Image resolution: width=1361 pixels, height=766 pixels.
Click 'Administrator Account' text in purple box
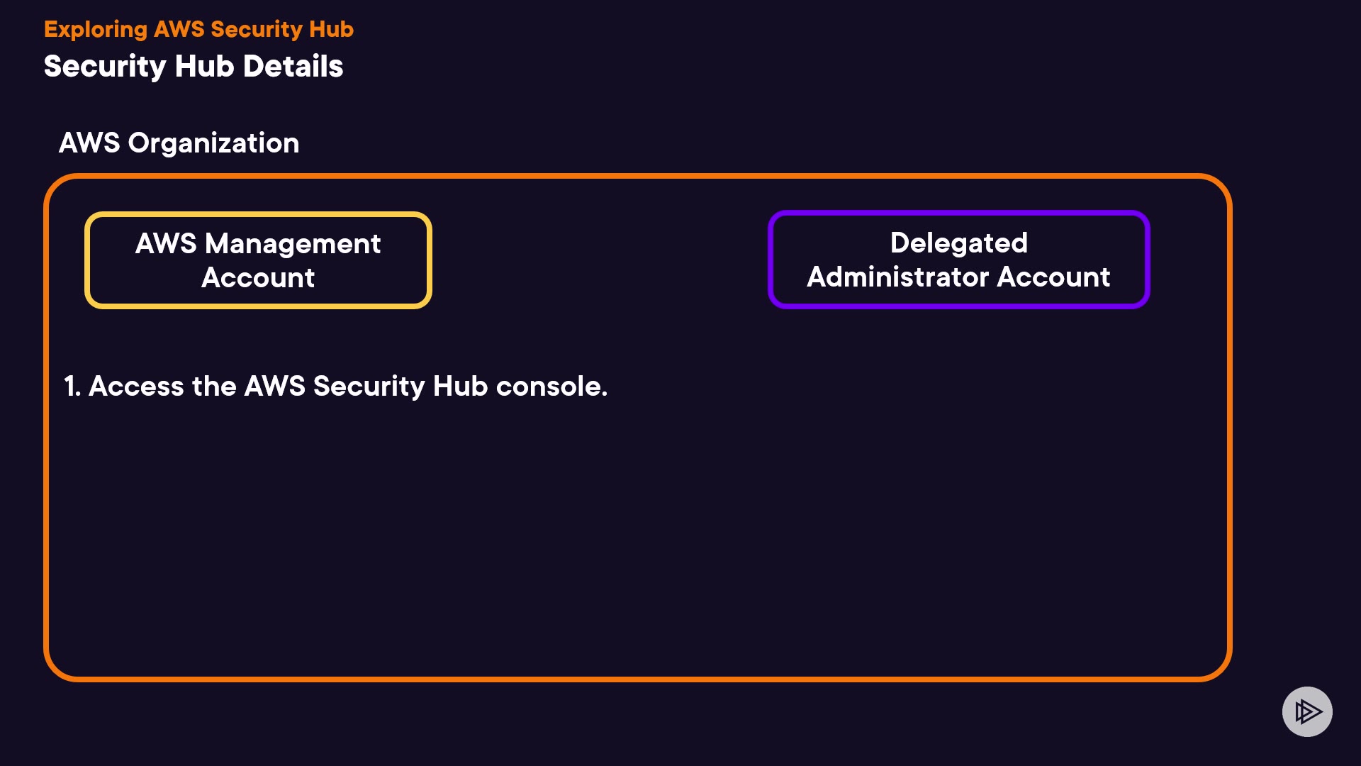pyautogui.click(x=958, y=277)
